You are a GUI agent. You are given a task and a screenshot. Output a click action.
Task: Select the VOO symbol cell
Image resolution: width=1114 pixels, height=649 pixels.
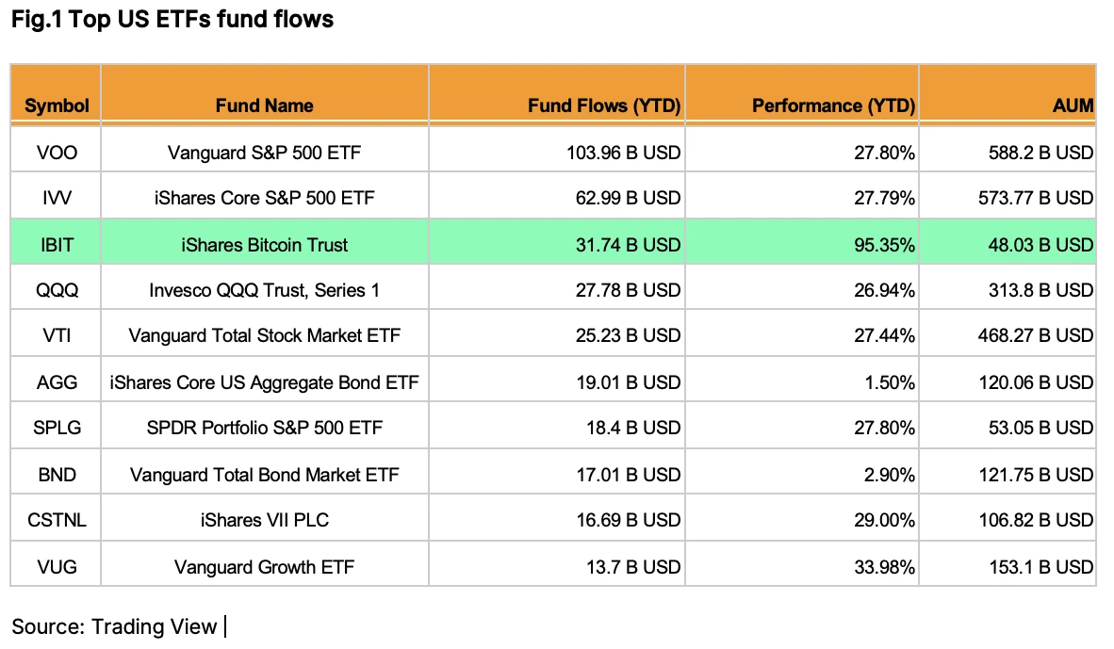coord(57,153)
